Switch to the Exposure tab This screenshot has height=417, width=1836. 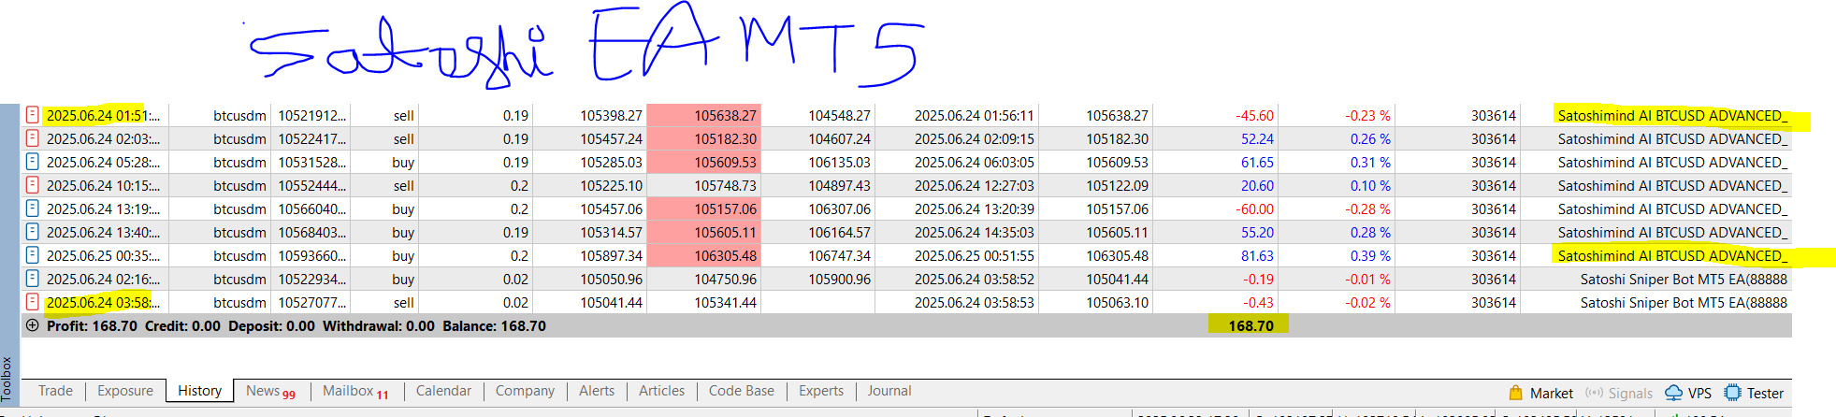tap(125, 391)
